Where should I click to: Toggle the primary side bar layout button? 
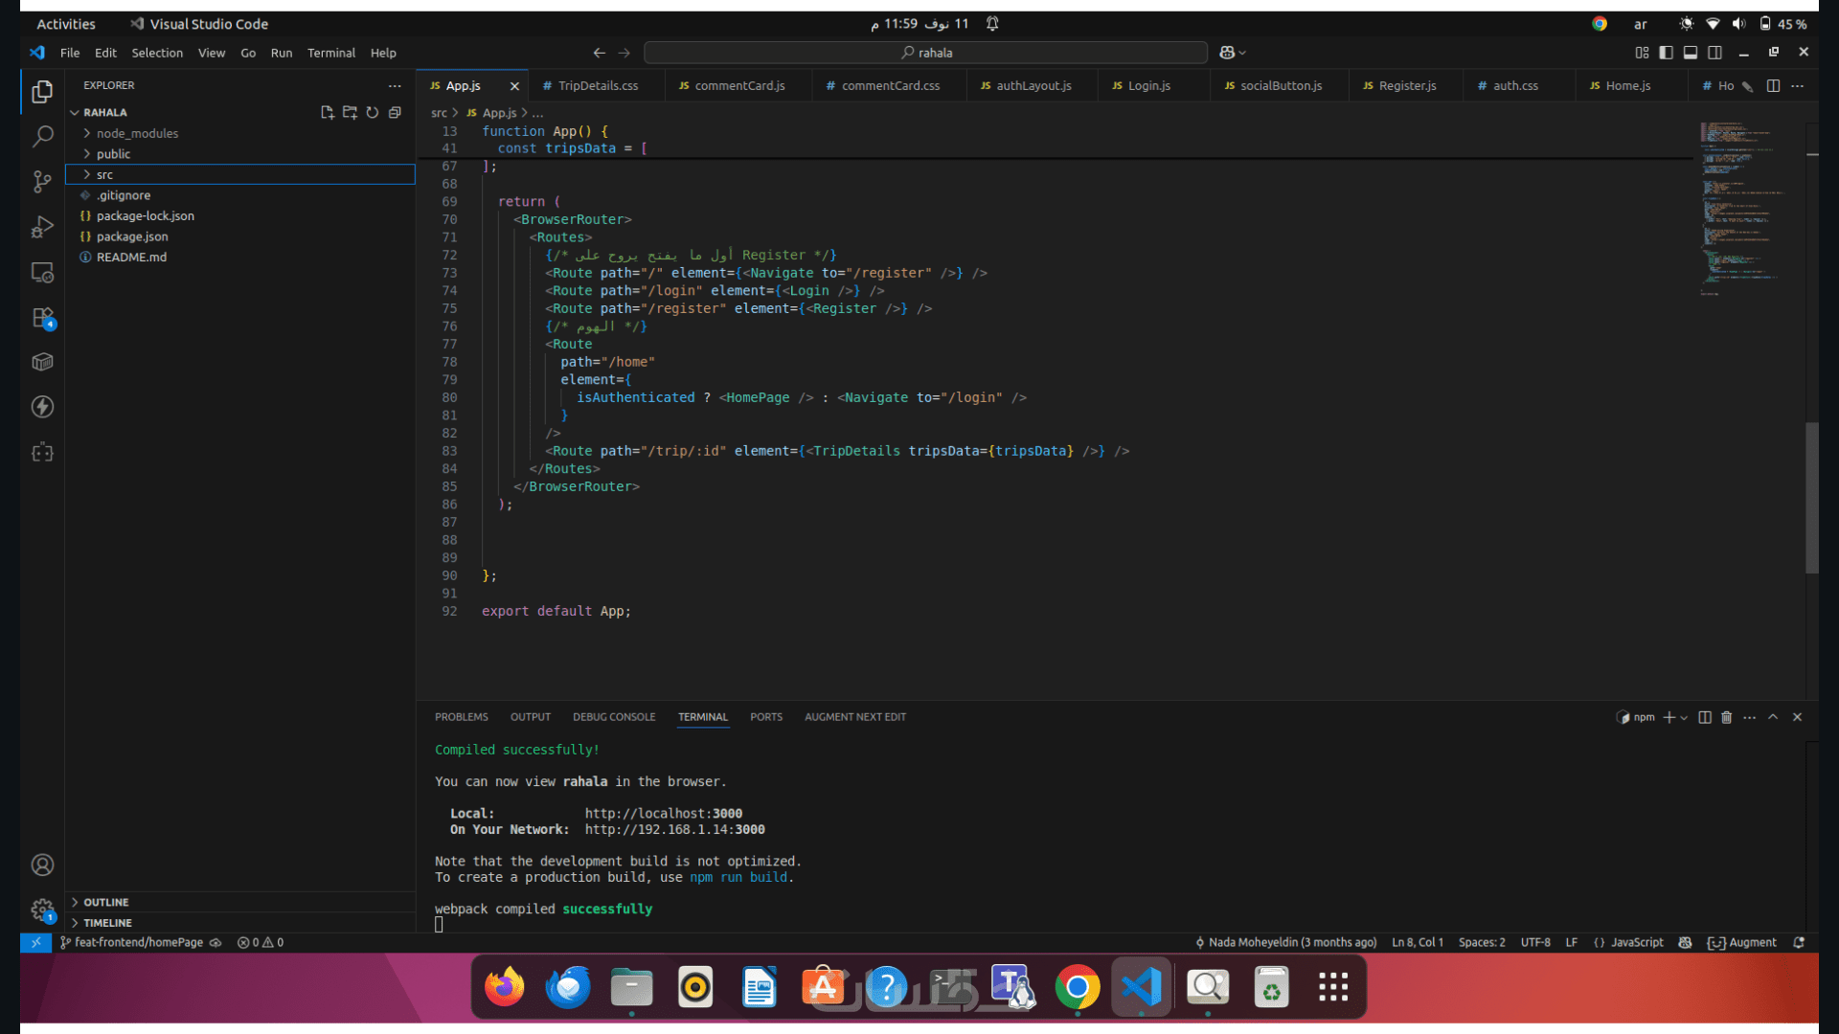pos(1667,53)
